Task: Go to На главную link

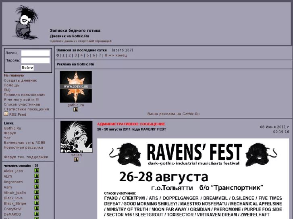Action: (x=14, y=75)
